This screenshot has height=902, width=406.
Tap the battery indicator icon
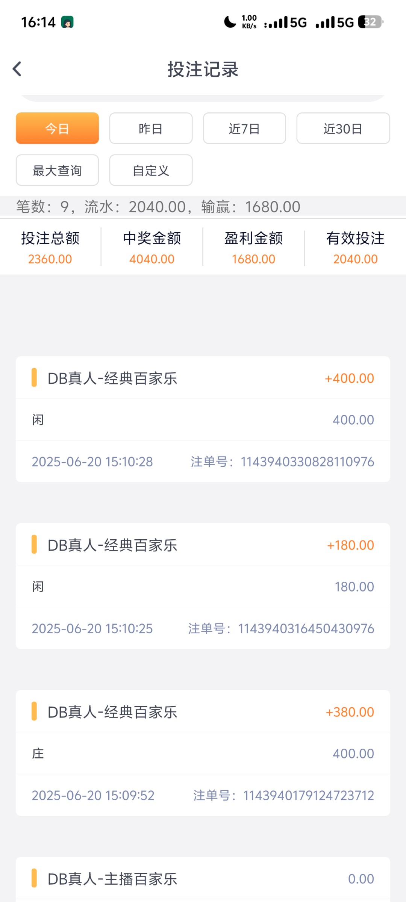click(x=370, y=22)
